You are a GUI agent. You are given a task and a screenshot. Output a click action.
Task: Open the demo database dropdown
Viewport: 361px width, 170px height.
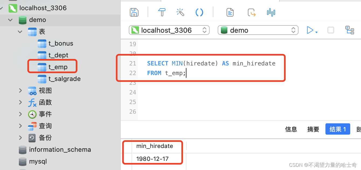click(258, 30)
